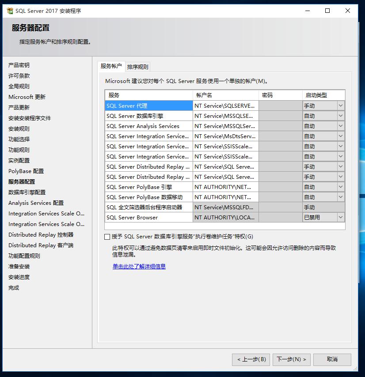Click Analysis Services 配置 in the steps list
365x377 pixels.
36,203
